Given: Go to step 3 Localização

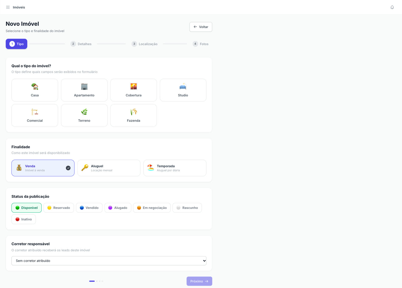Looking at the screenshot, I should click(x=144, y=44).
